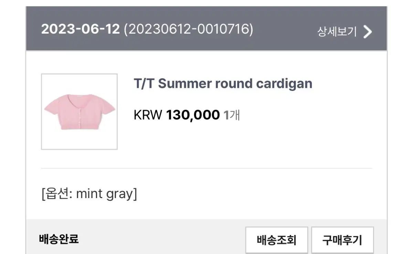The width and height of the screenshot is (413, 254).
Task: Click the 130,000 price amount
Action: (193, 115)
